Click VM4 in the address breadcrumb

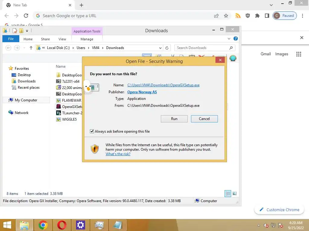click(96, 48)
